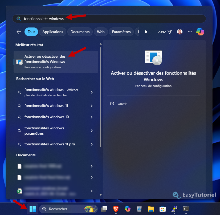Open Microsoft Store from the taskbar
220x215 pixels.
163,209
